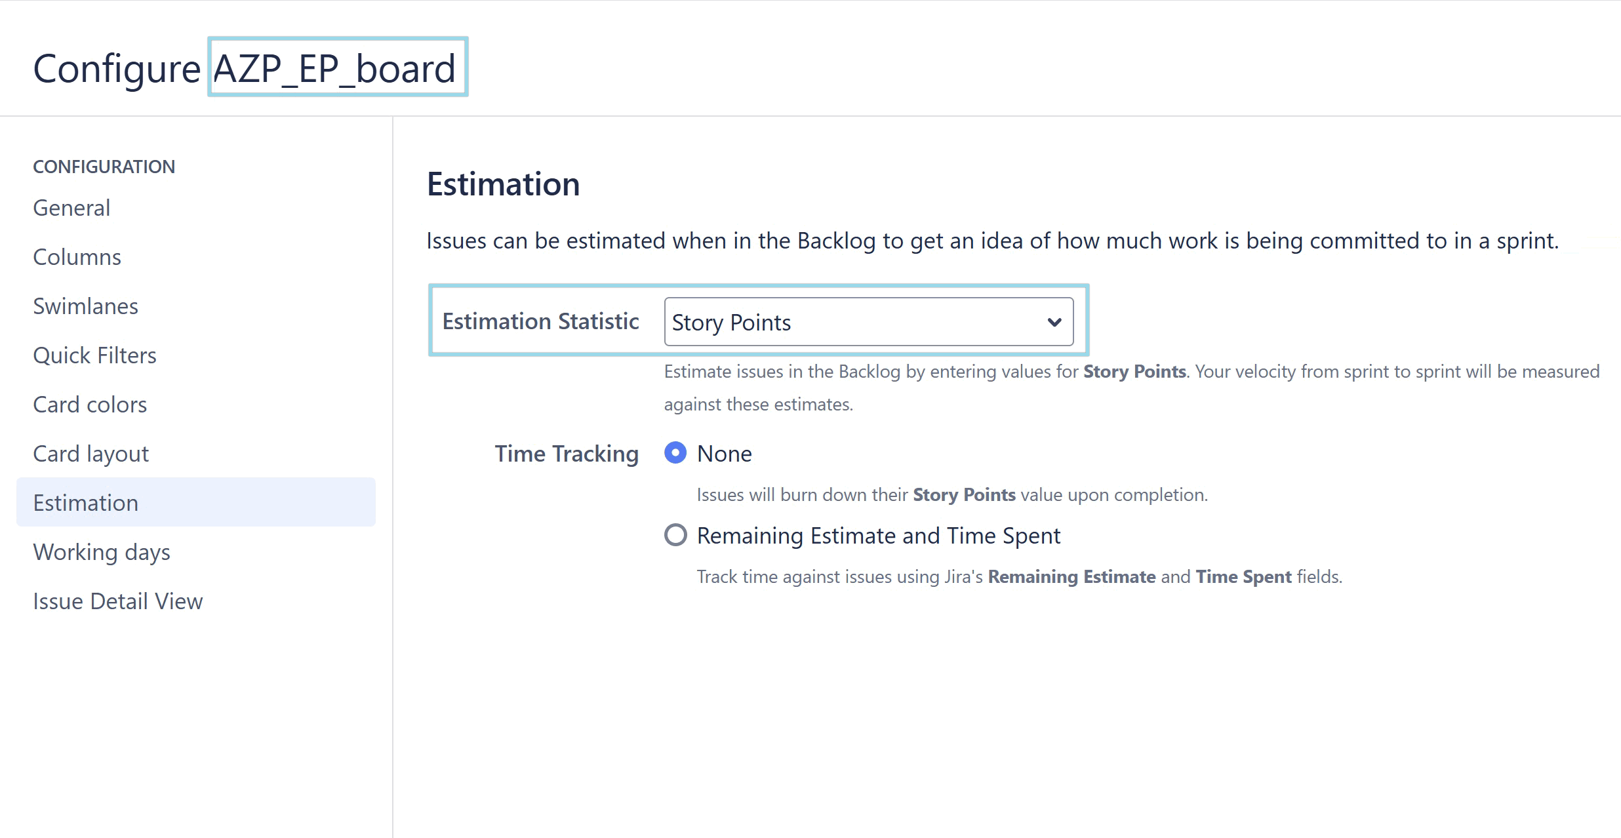1621x838 pixels.
Task: Navigate to Card layout settings
Action: 90,454
